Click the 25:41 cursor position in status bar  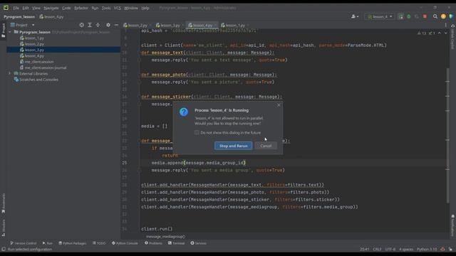(364, 250)
